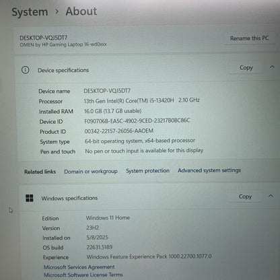The width and height of the screenshot is (280, 280).
Task: Copy the Windows specifications
Action: tap(245, 197)
